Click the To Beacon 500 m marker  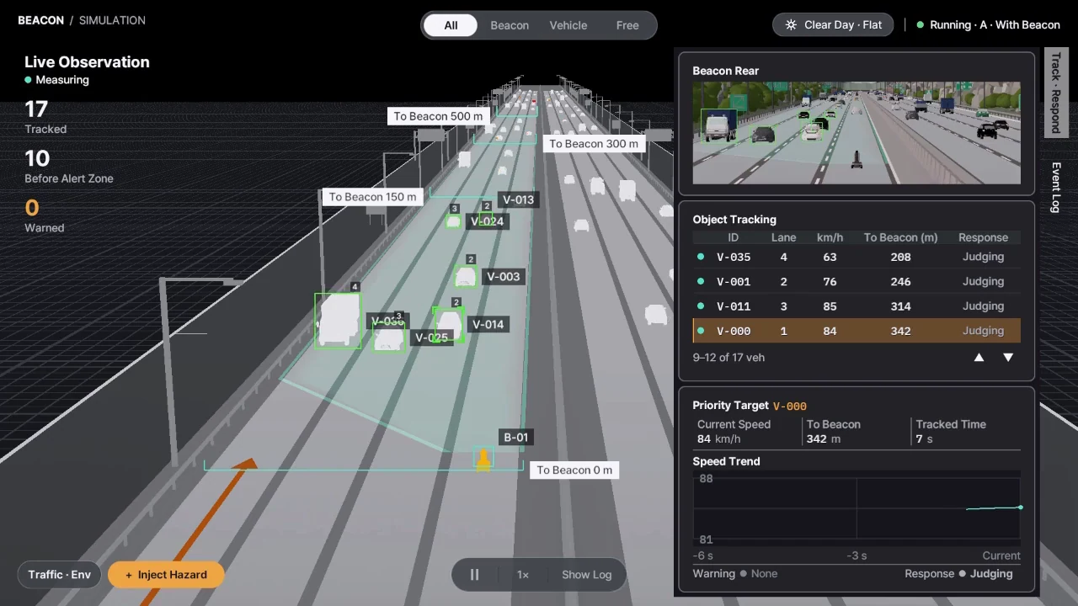coord(438,116)
